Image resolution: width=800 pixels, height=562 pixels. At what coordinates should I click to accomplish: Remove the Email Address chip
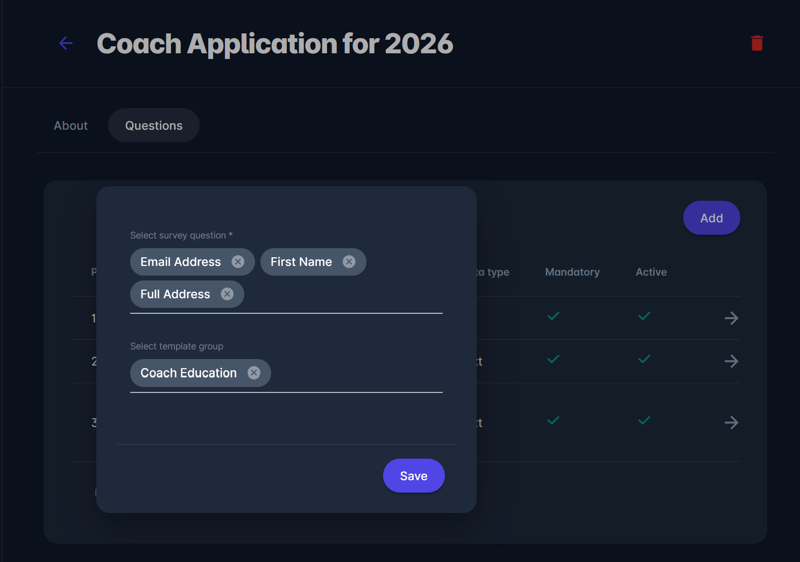point(238,262)
